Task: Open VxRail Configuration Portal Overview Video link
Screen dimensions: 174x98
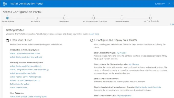Action: pos(28,70)
